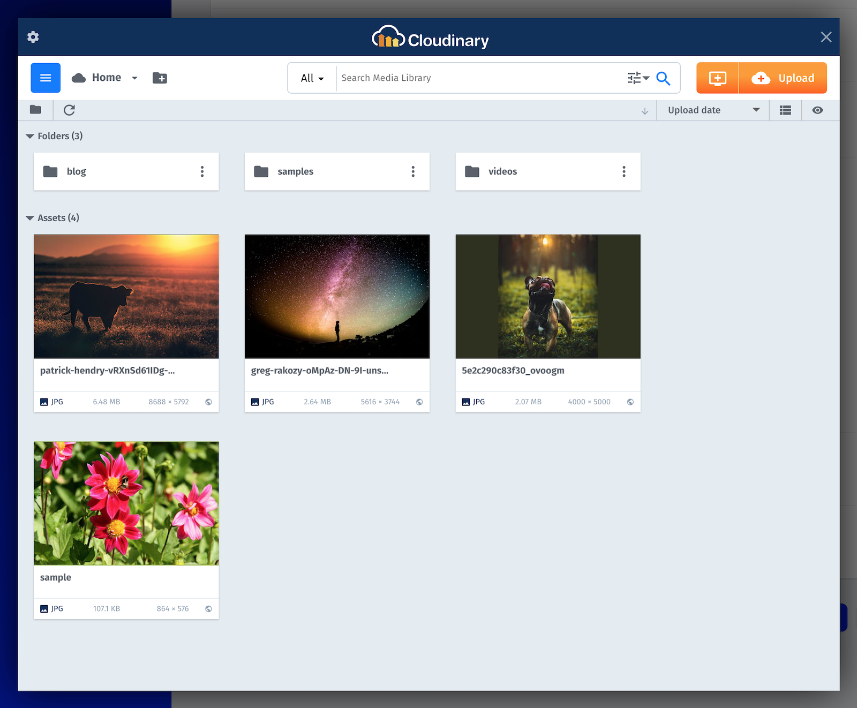
Task: Open the media library widget insert icon
Action: [717, 78]
